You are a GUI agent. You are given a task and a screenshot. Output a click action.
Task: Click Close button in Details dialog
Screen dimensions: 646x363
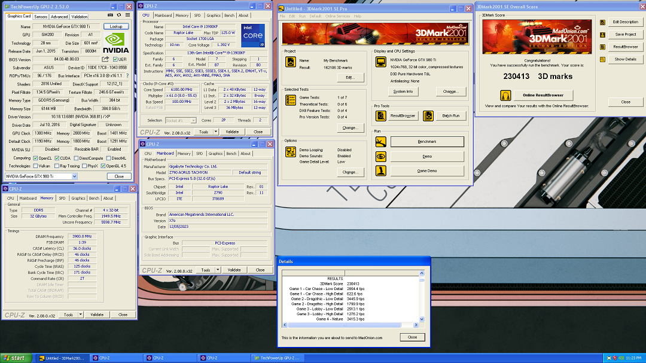coord(412,337)
